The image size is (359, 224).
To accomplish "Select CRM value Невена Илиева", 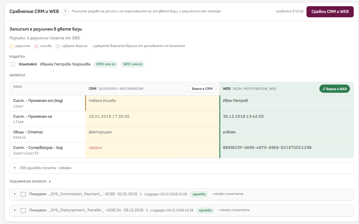I will pyautogui.click(x=102, y=101).
